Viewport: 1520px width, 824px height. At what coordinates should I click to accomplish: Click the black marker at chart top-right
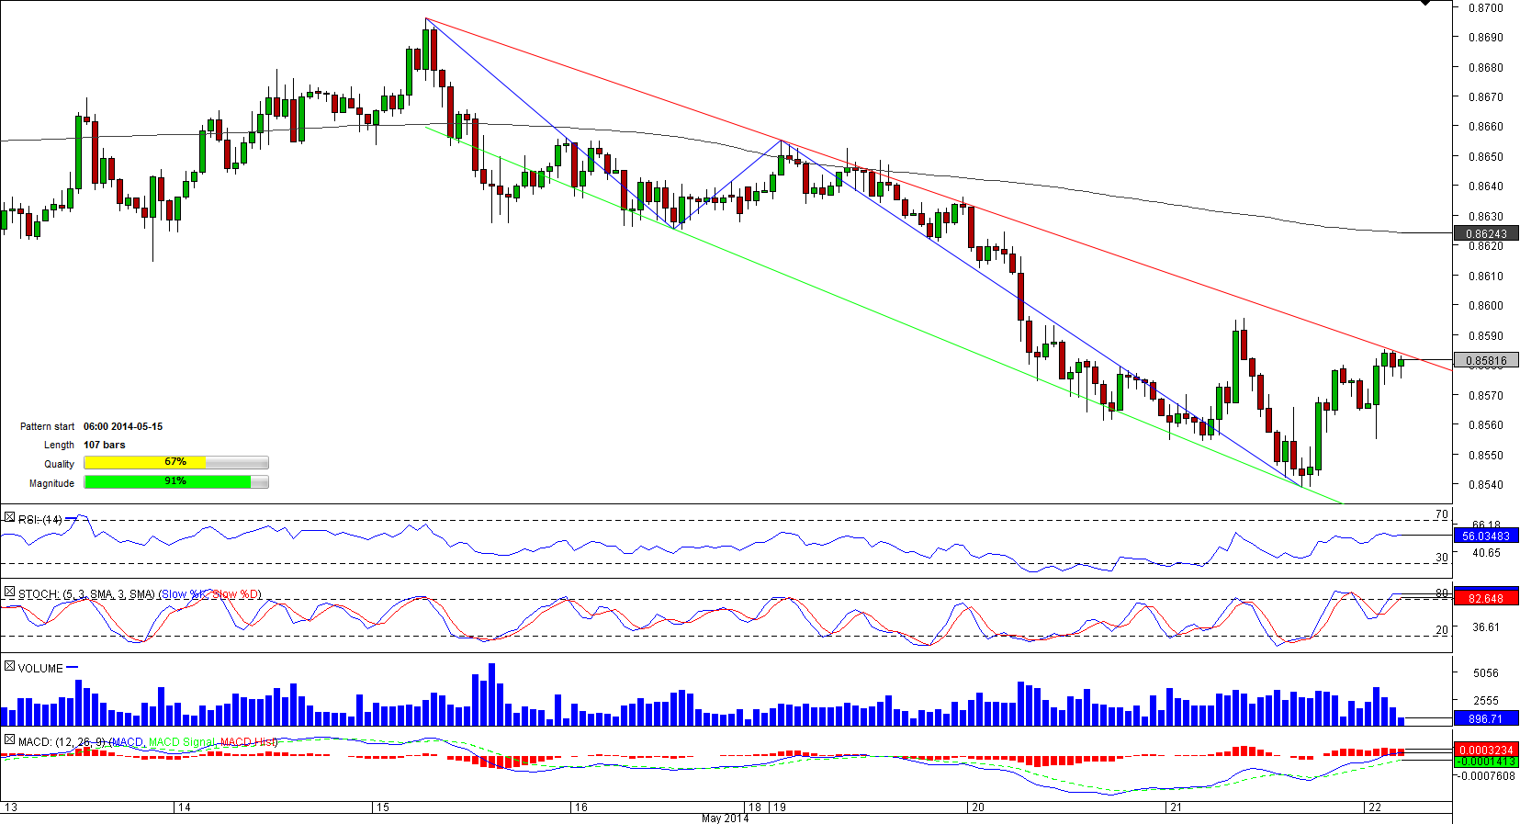click(x=1424, y=4)
